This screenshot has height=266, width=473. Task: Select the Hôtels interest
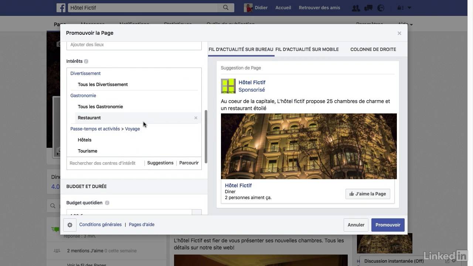point(85,140)
